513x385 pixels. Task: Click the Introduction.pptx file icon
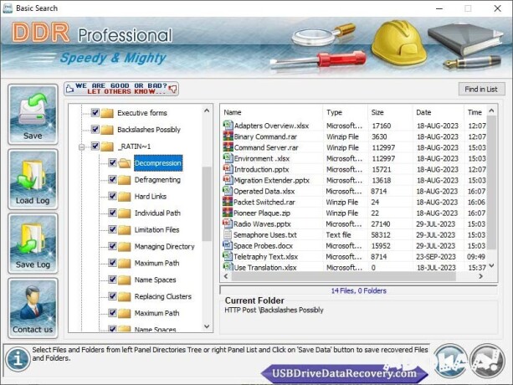point(228,169)
